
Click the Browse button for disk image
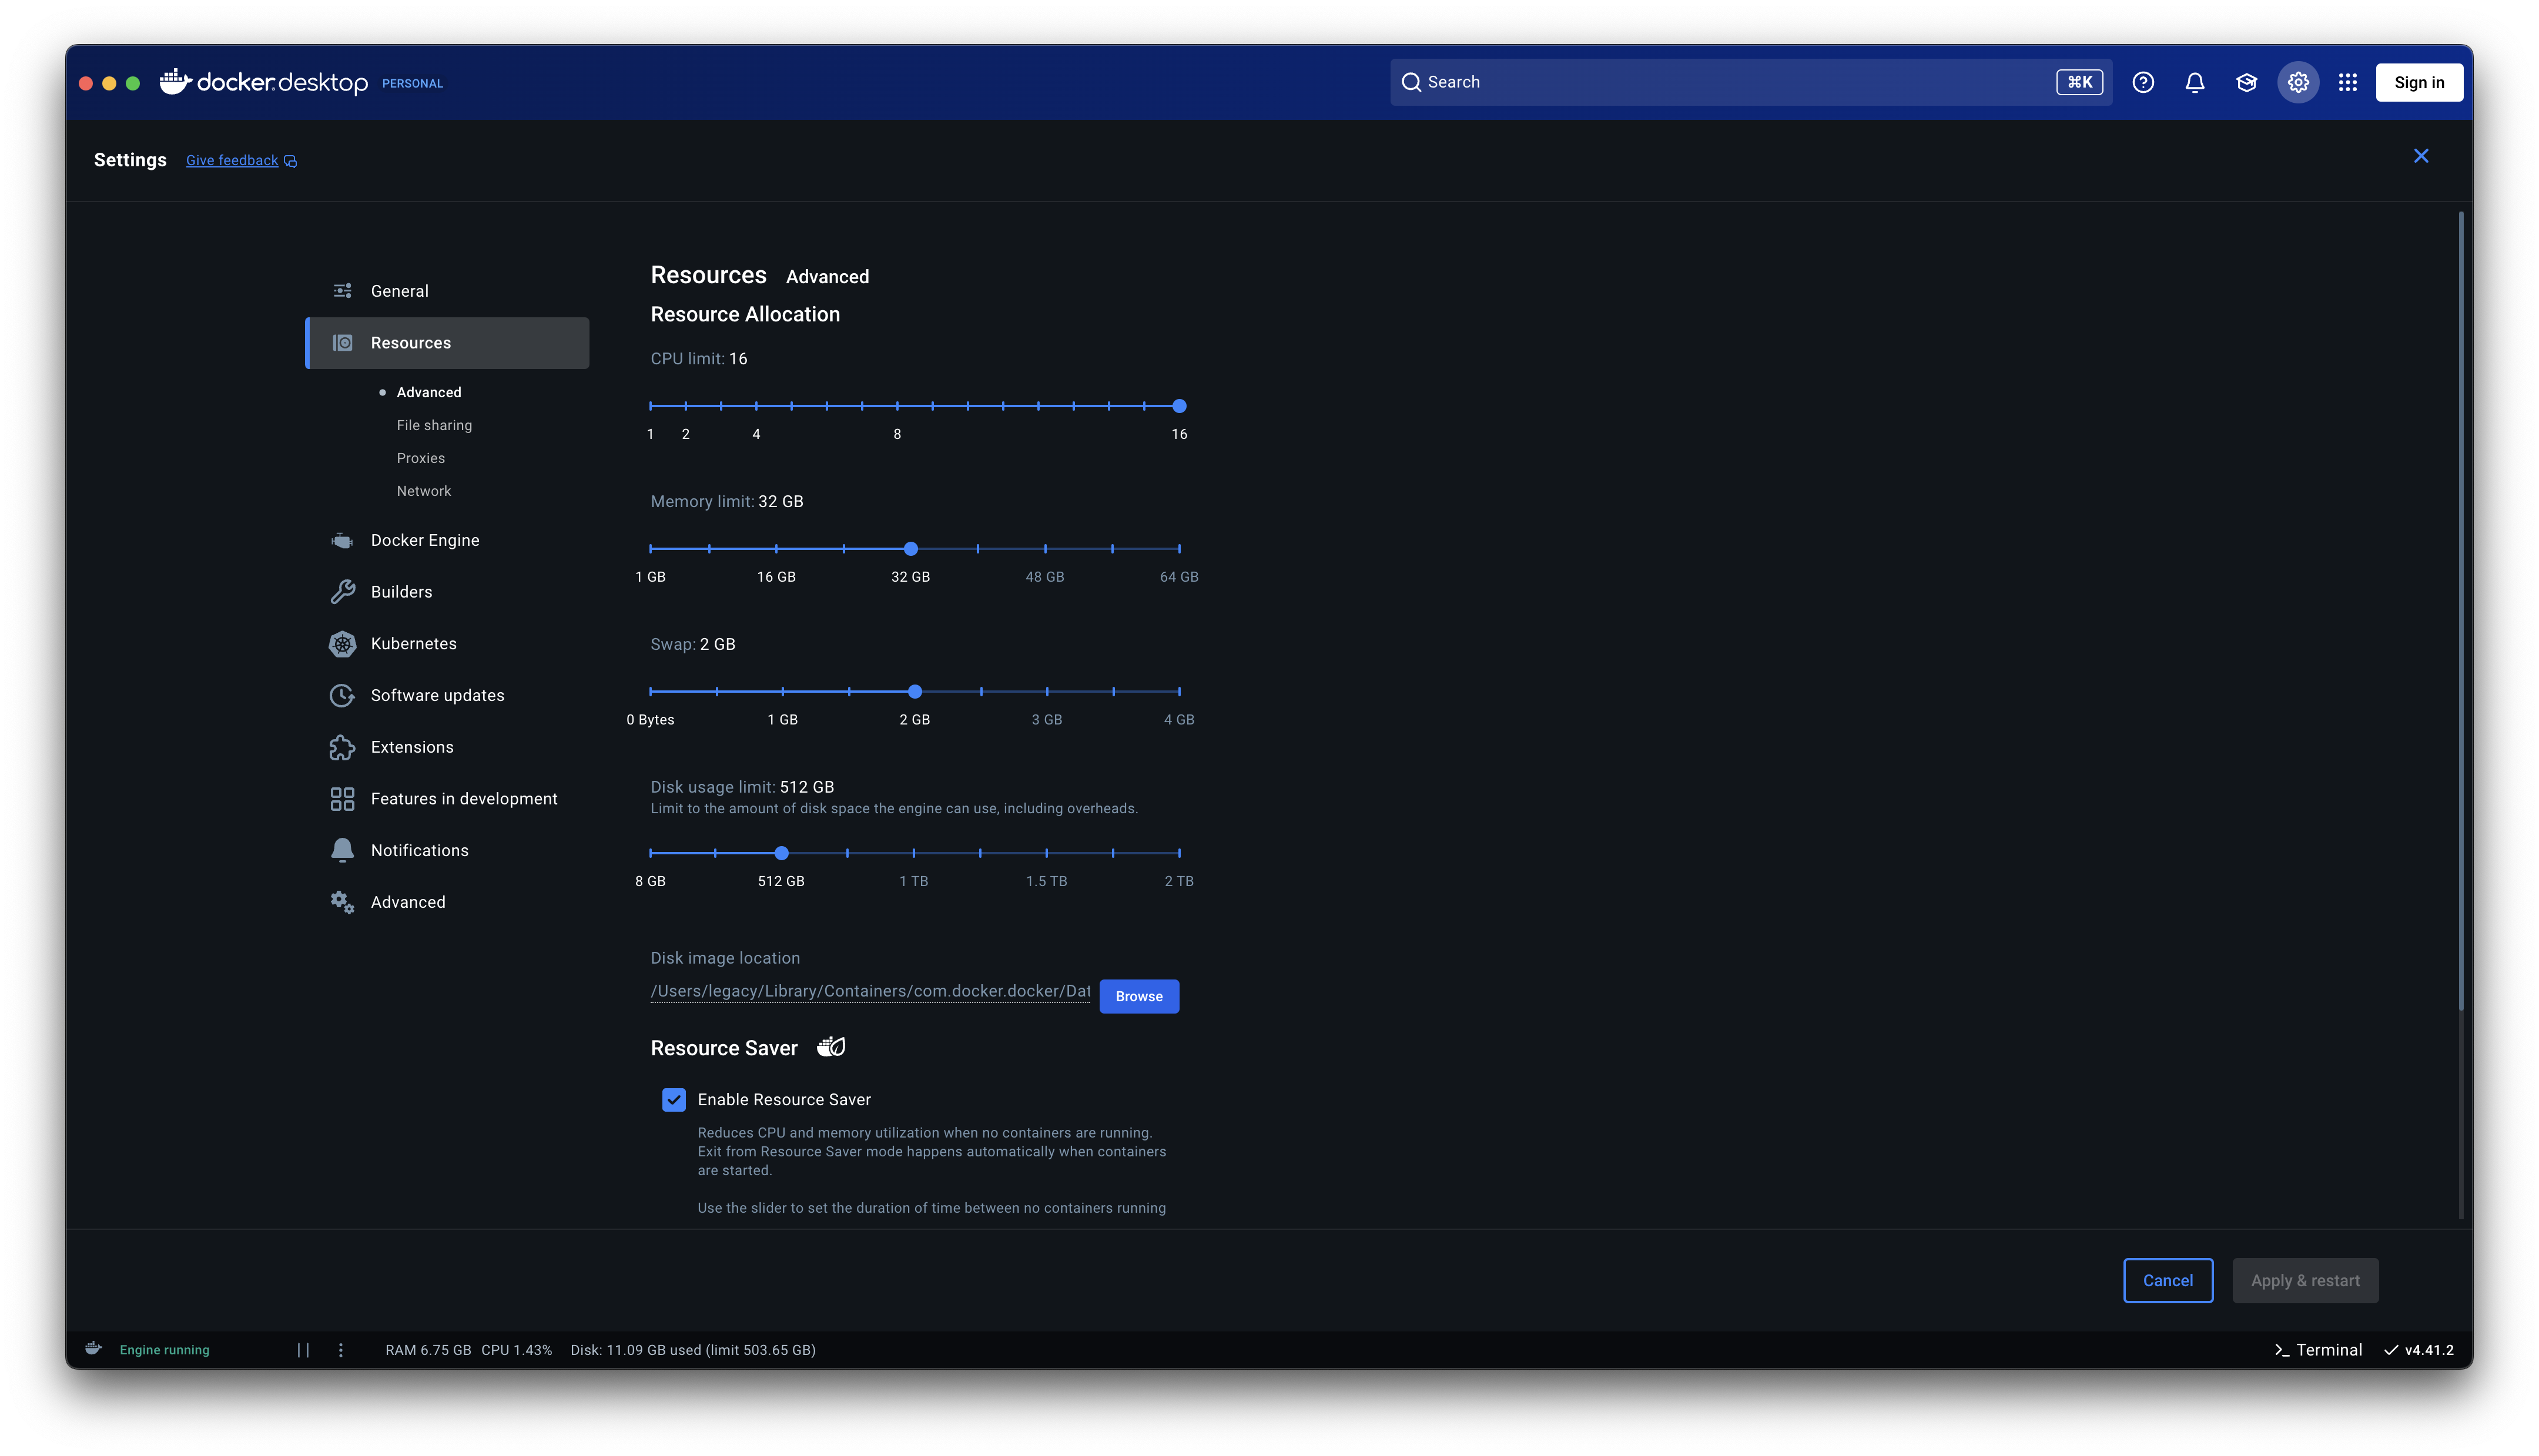[1138, 996]
